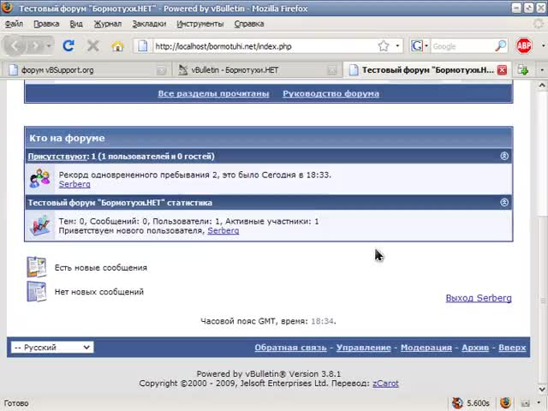This screenshot has height=411, width=548.
Task: Click the 'Все разделы прочитаны' link
Action: pos(213,93)
